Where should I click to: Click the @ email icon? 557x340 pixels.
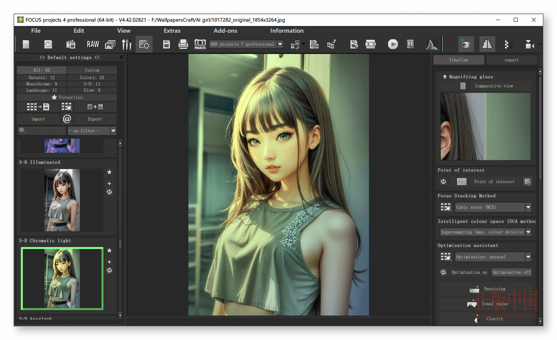[67, 119]
